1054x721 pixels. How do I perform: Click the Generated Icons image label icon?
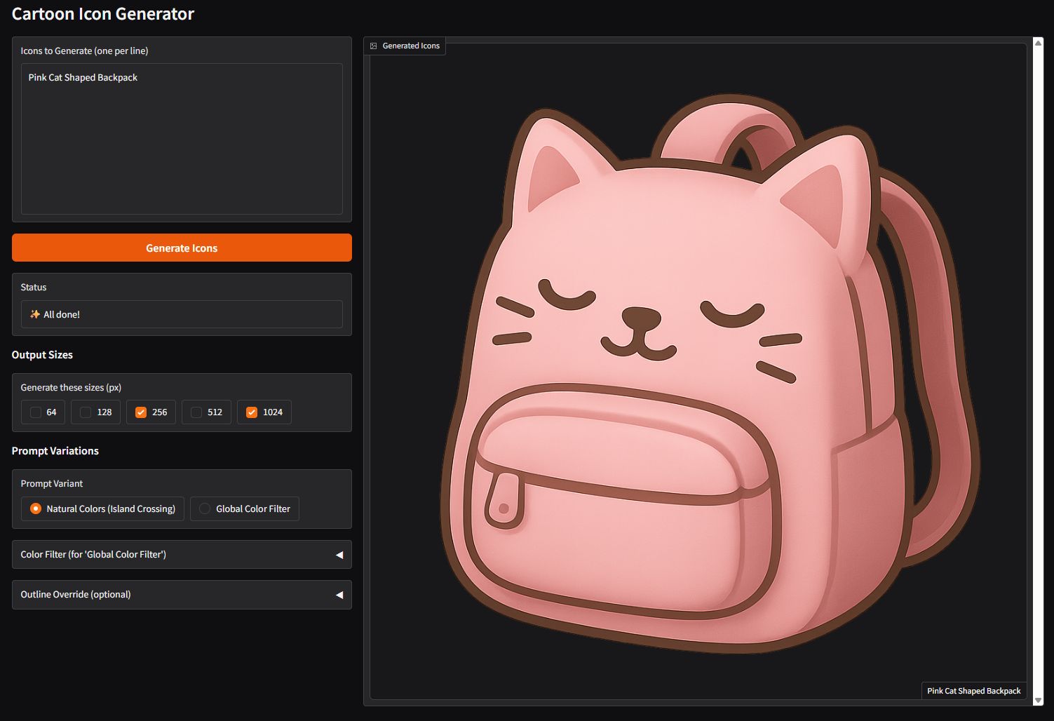373,46
